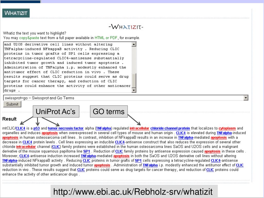Click apoptosis link before 'when overexpressed'
This screenshot has width=264, height=198.
50,133
